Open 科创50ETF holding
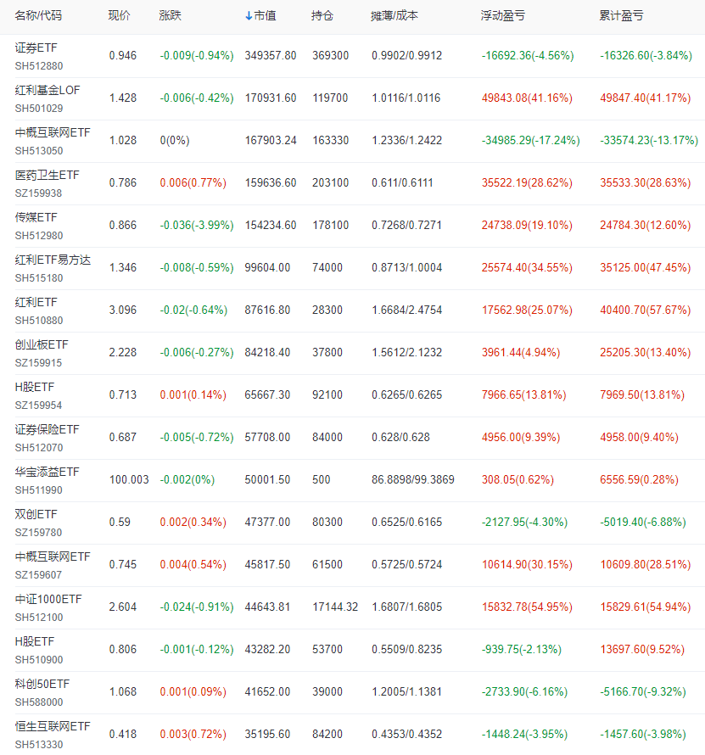 [42, 683]
